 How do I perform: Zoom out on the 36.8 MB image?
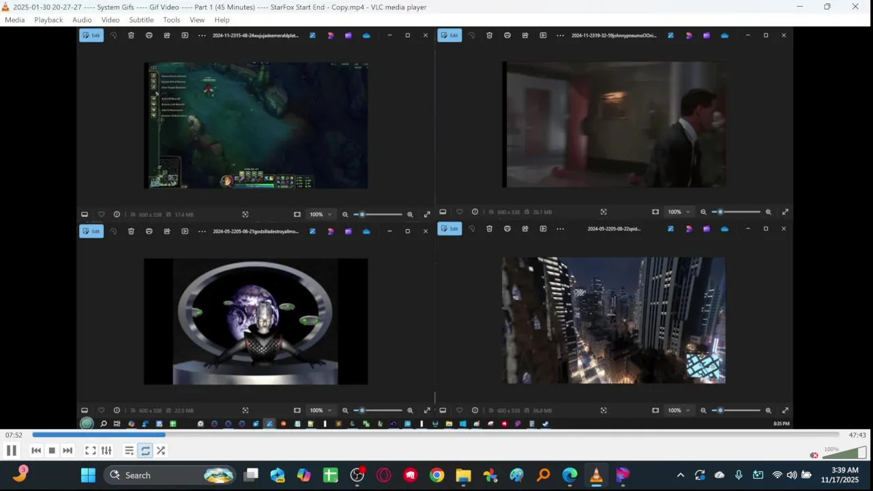pyautogui.click(x=703, y=411)
